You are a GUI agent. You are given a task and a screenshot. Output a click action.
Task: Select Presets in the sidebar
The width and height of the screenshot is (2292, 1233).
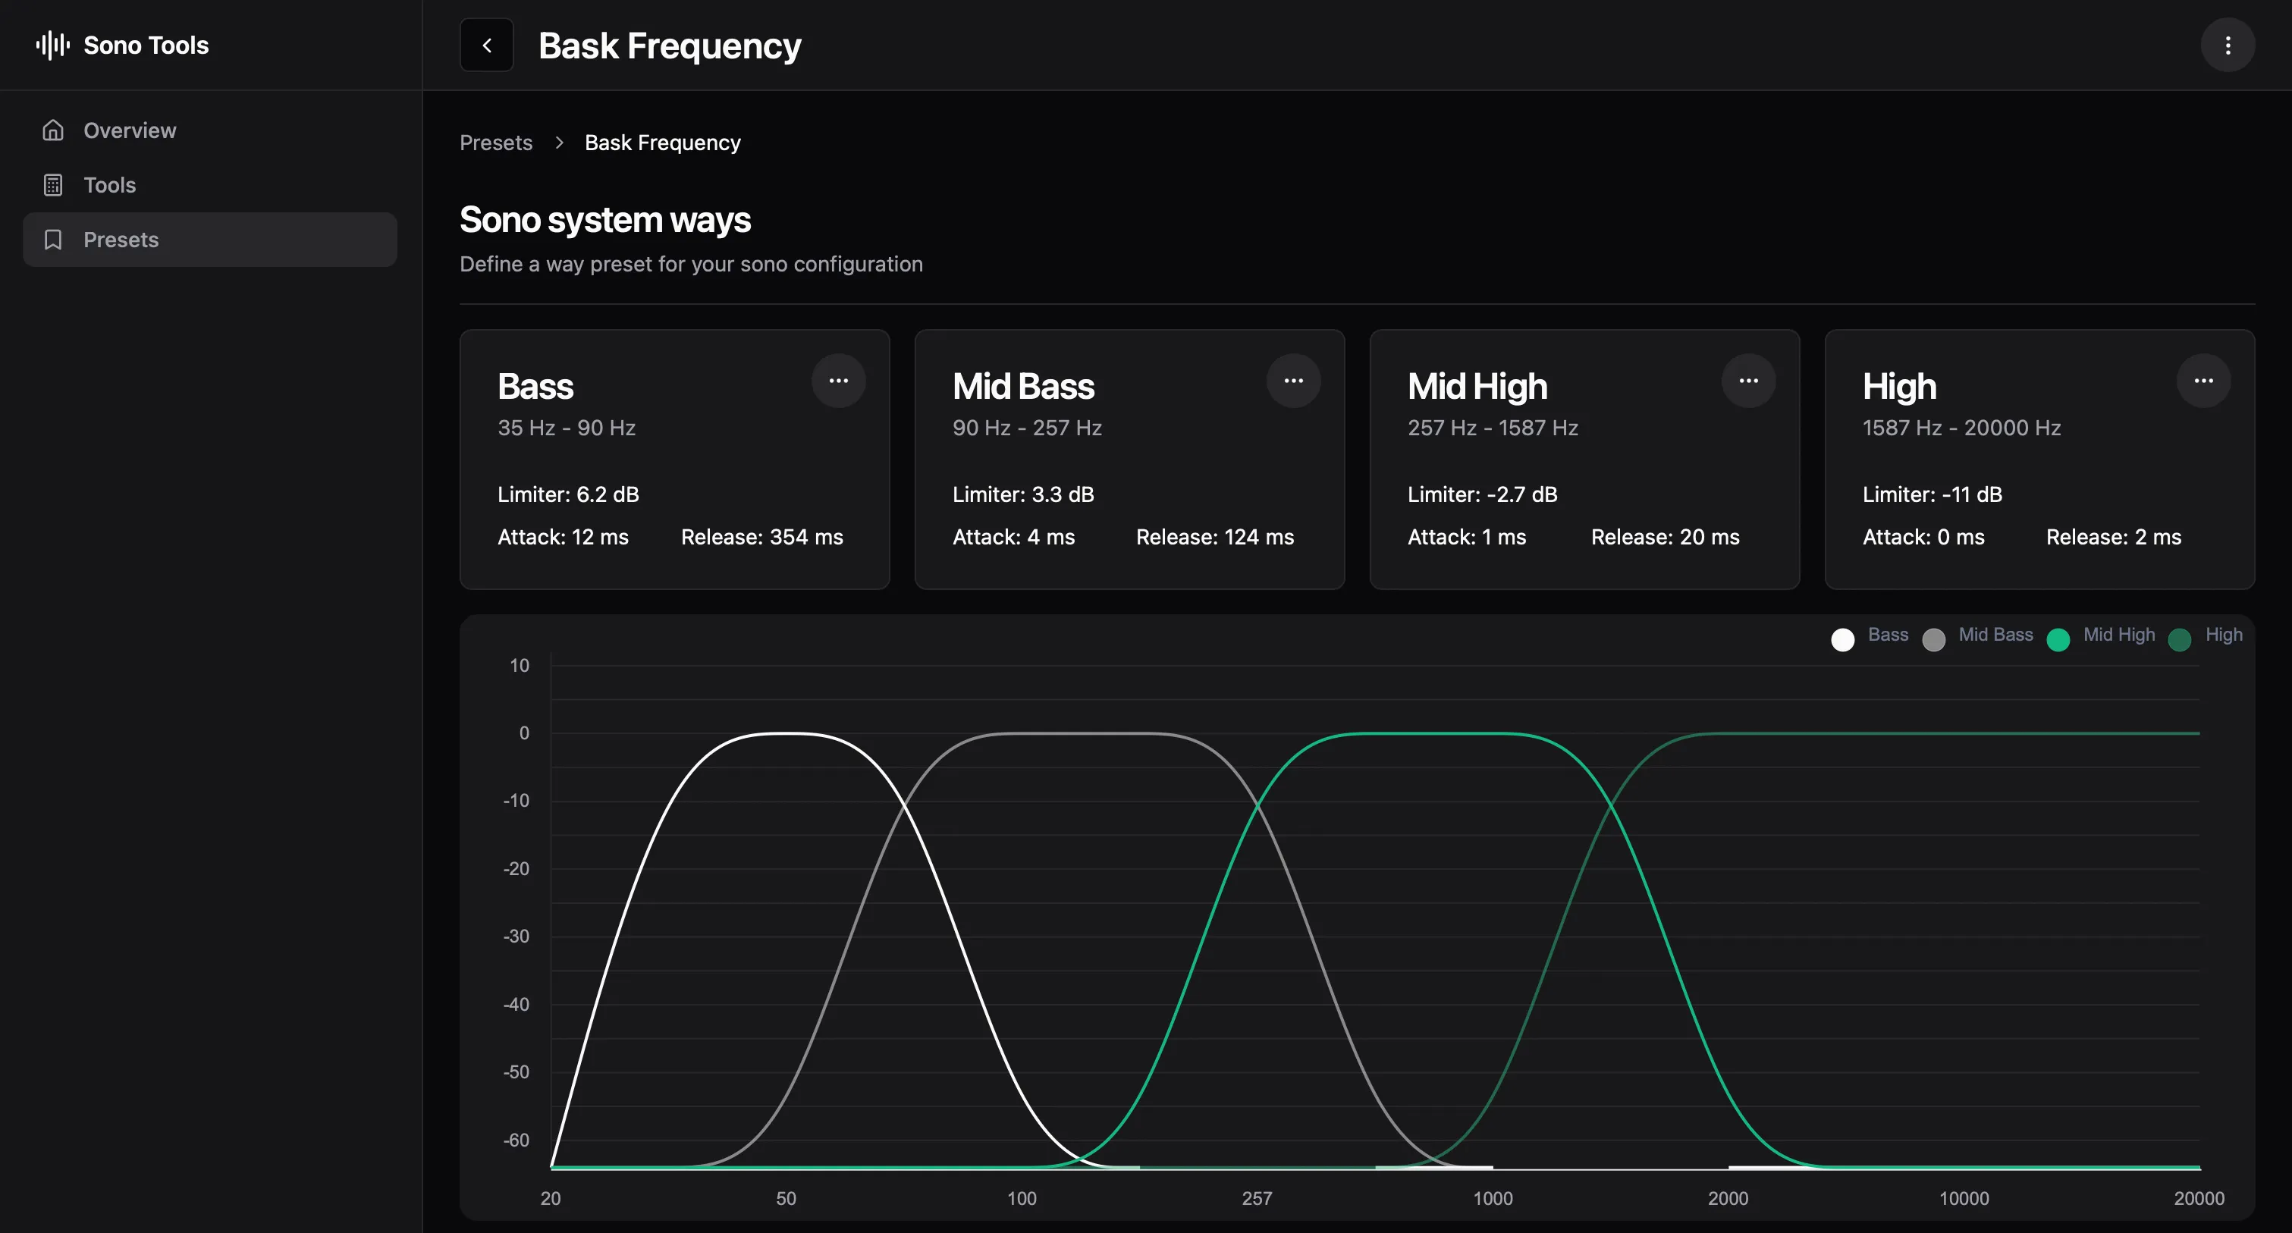coord(210,240)
